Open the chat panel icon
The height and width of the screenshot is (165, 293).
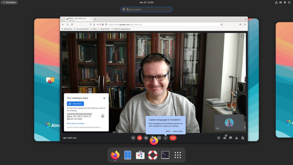[x=231, y=137]
